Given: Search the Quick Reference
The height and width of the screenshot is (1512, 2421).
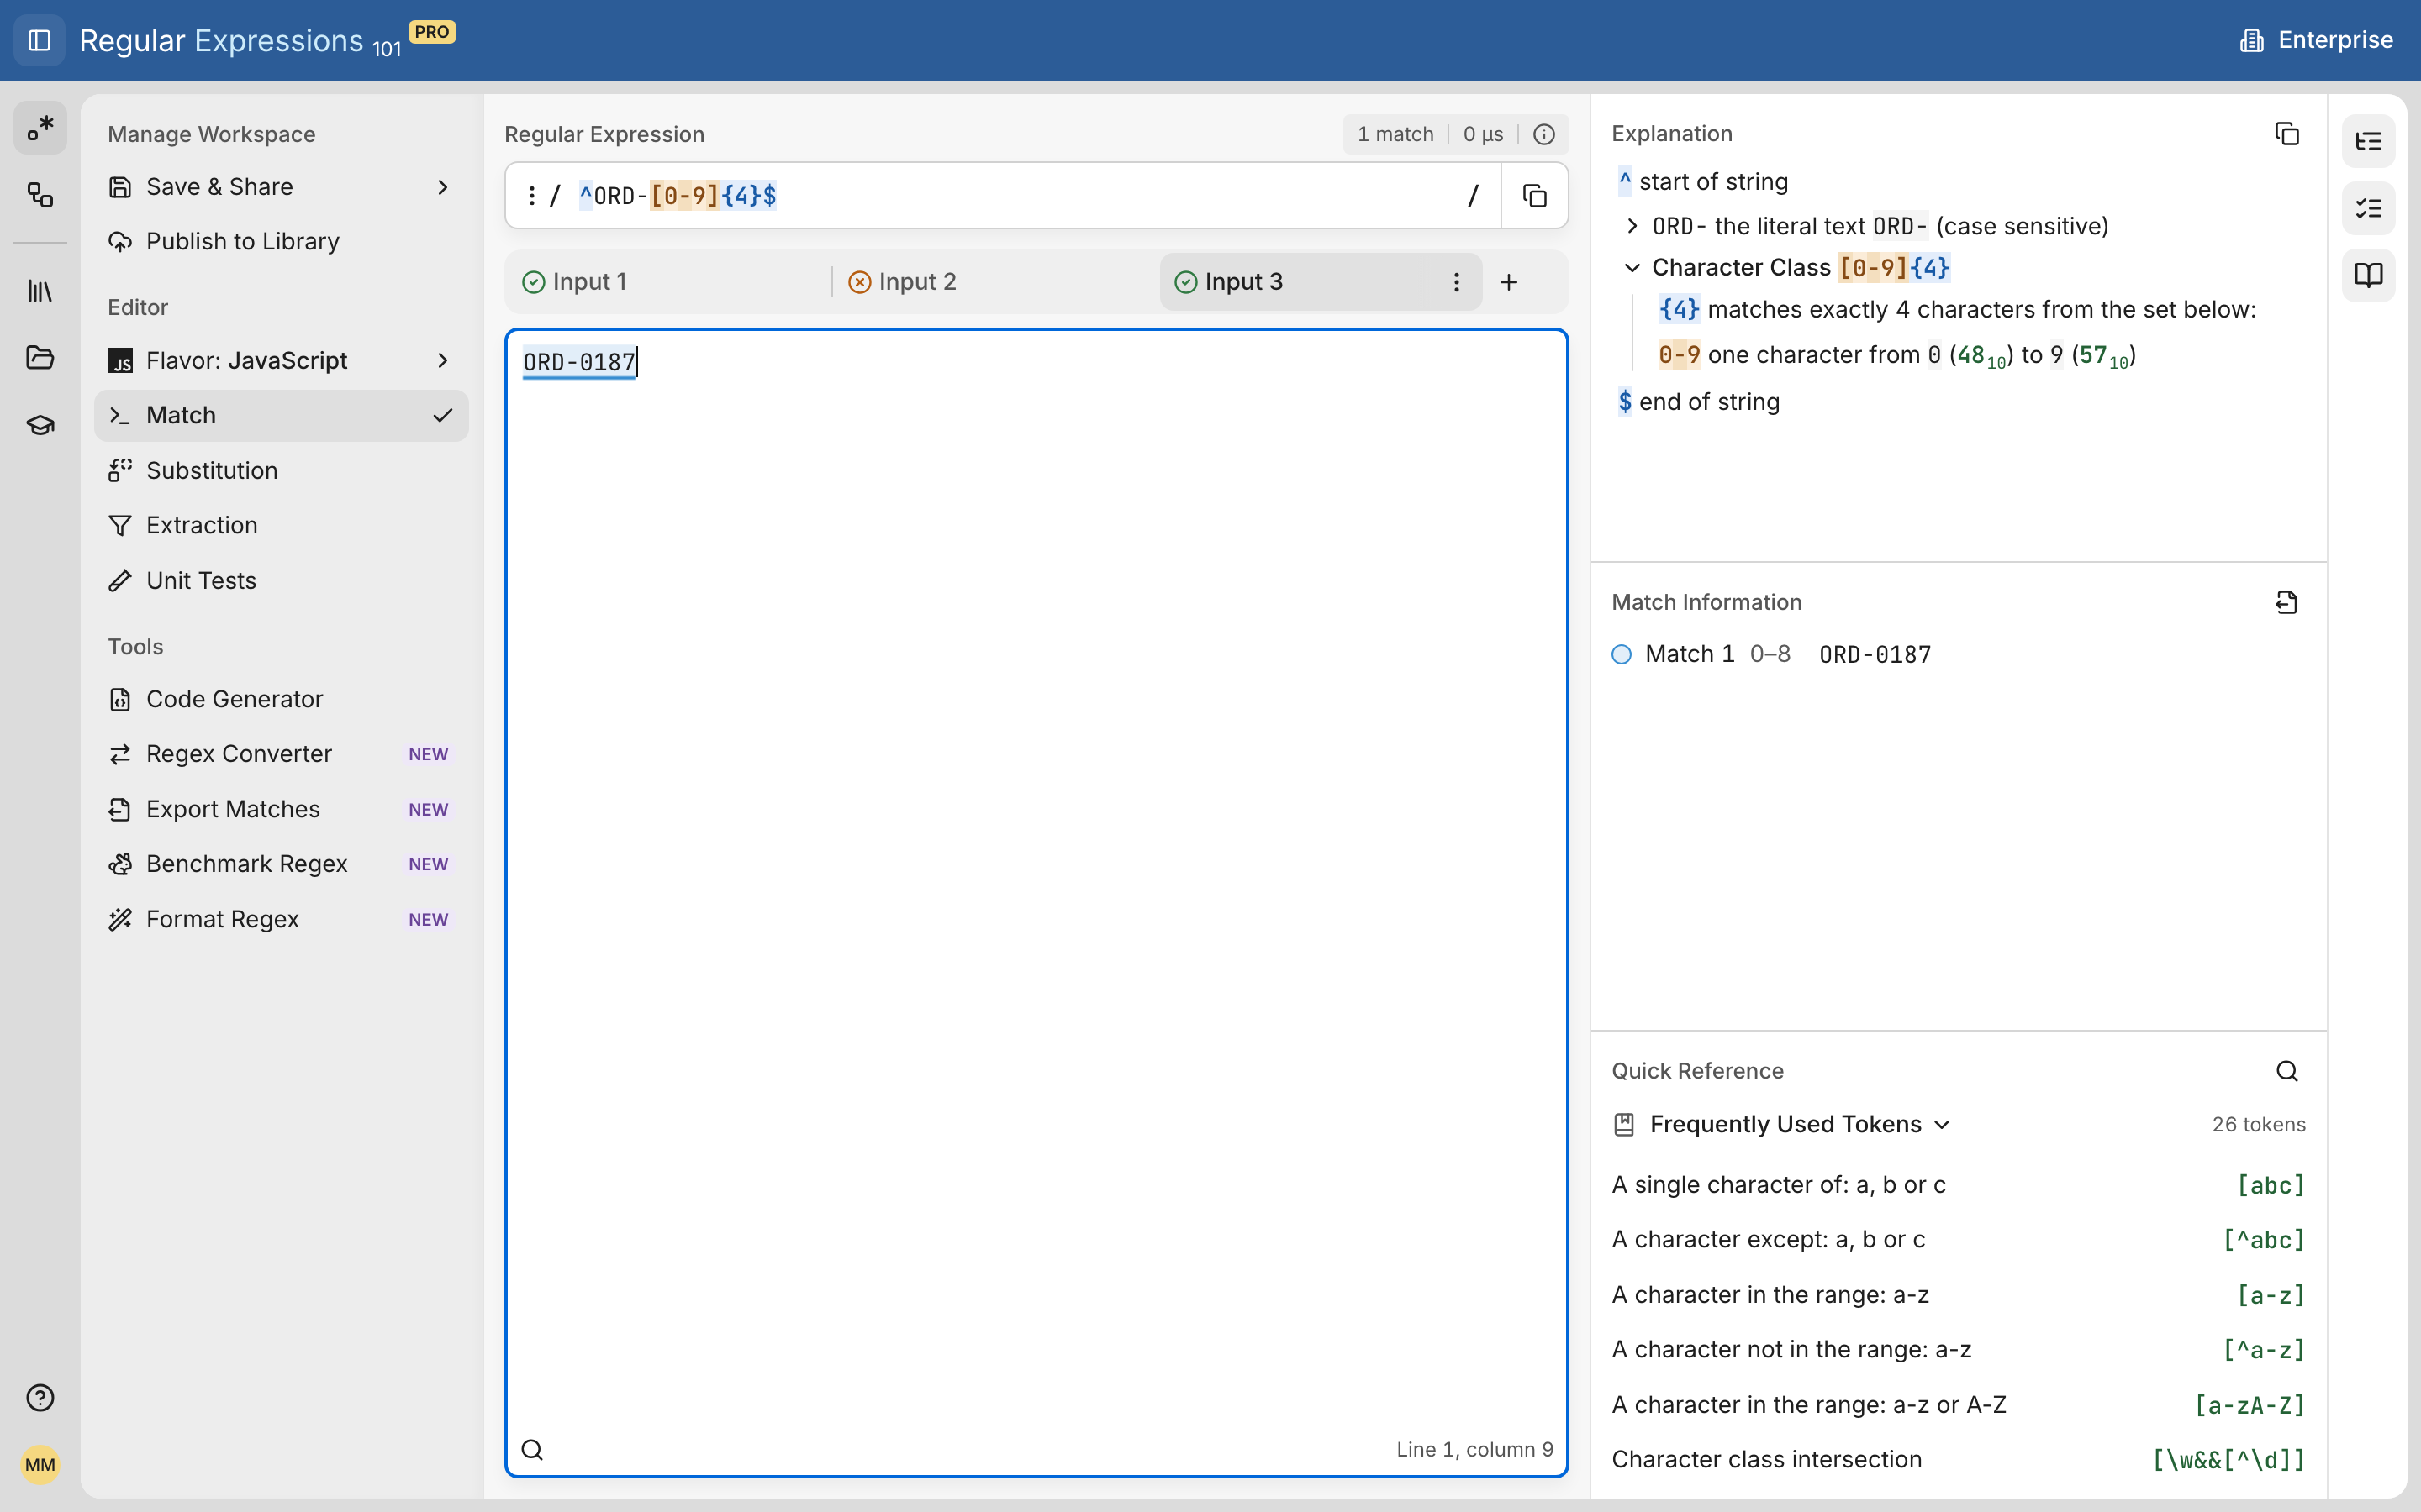Looking at the screenshot, I should 2287,1071.
